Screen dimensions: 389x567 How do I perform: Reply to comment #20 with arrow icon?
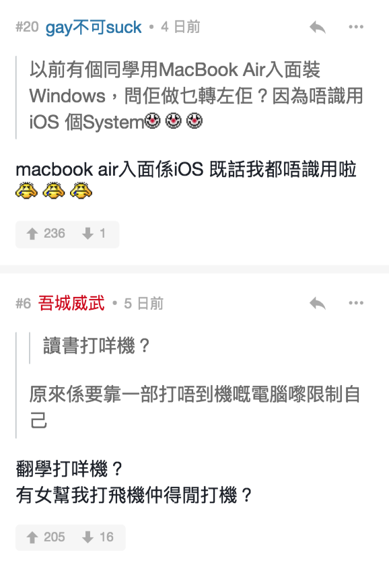click(x=318, y=27)
